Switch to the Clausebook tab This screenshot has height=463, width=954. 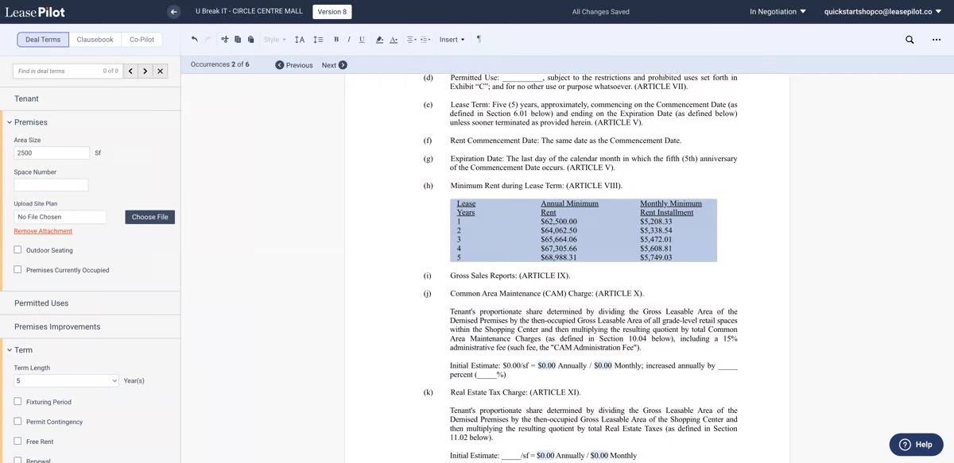95,39
